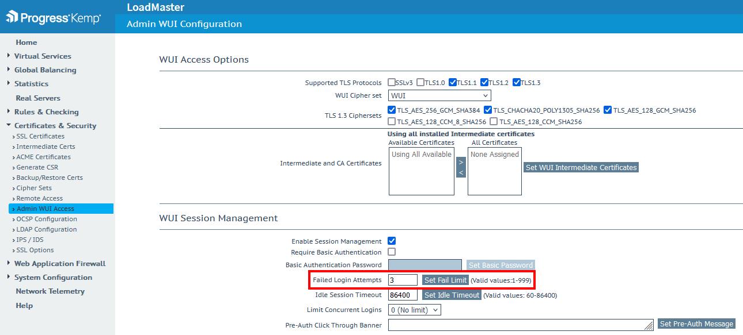Image resolution: width=743 pixels, height=335 pixels.
Task: Enable the TLS1.0 protocol checkbox
Action: [420, 82]
